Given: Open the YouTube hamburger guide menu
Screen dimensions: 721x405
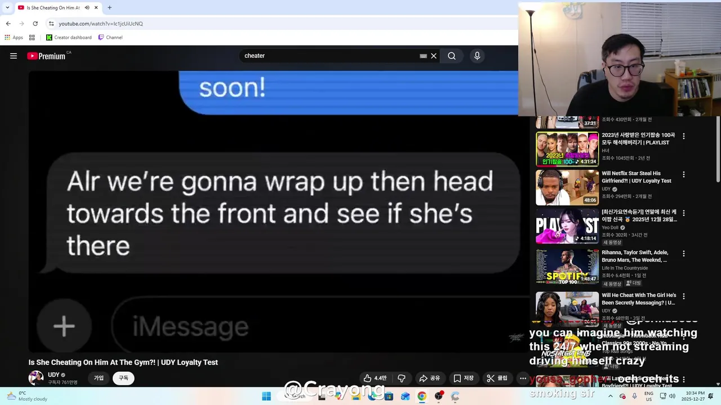Looking at the screenshot, I should click(x=14, y=56).
